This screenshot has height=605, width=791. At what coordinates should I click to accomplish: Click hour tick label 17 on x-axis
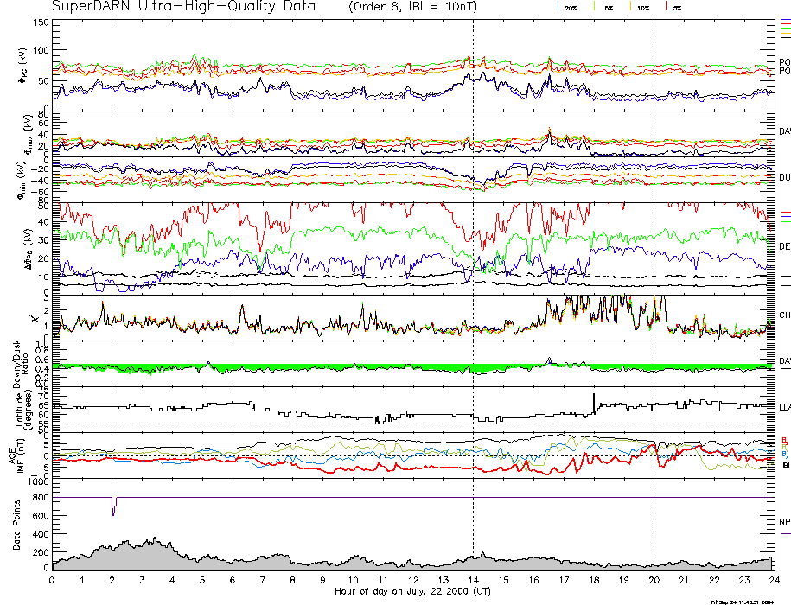click(x=564, y=580)
